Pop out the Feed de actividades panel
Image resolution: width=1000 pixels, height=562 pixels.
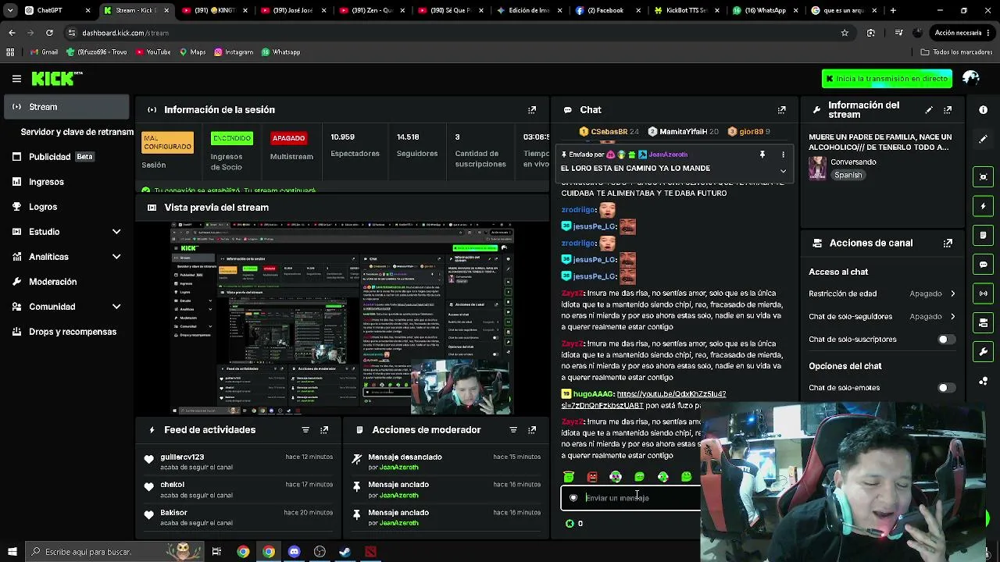[324, 430]
